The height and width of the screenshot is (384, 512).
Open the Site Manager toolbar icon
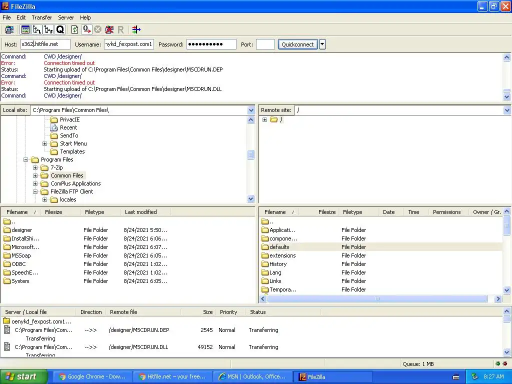pos(9,29)
